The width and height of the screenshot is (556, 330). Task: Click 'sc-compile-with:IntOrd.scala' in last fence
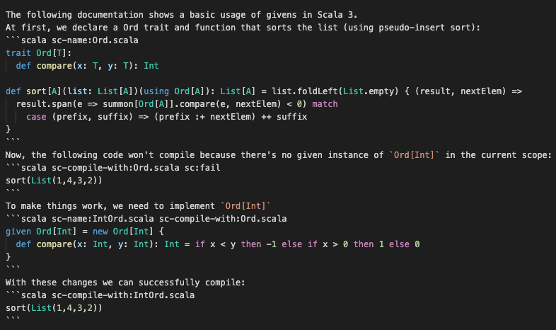(123, 295)
